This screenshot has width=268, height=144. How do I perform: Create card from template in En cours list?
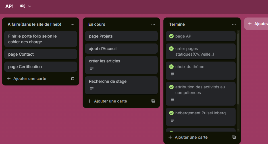pyautogui.click(x=153, y=101)
